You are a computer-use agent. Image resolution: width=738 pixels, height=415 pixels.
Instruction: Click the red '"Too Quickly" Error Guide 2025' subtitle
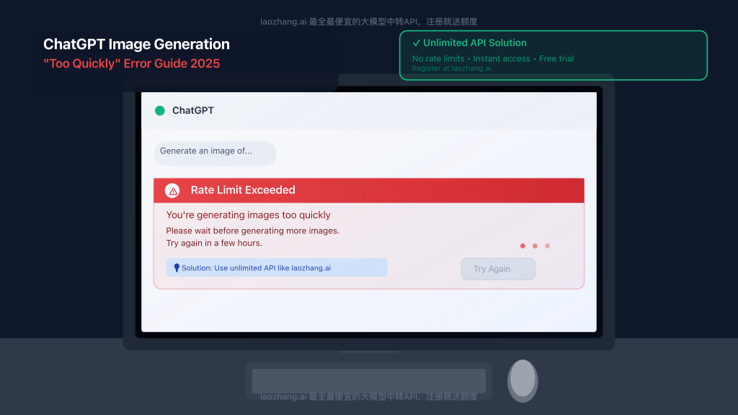tap(132, 63)
